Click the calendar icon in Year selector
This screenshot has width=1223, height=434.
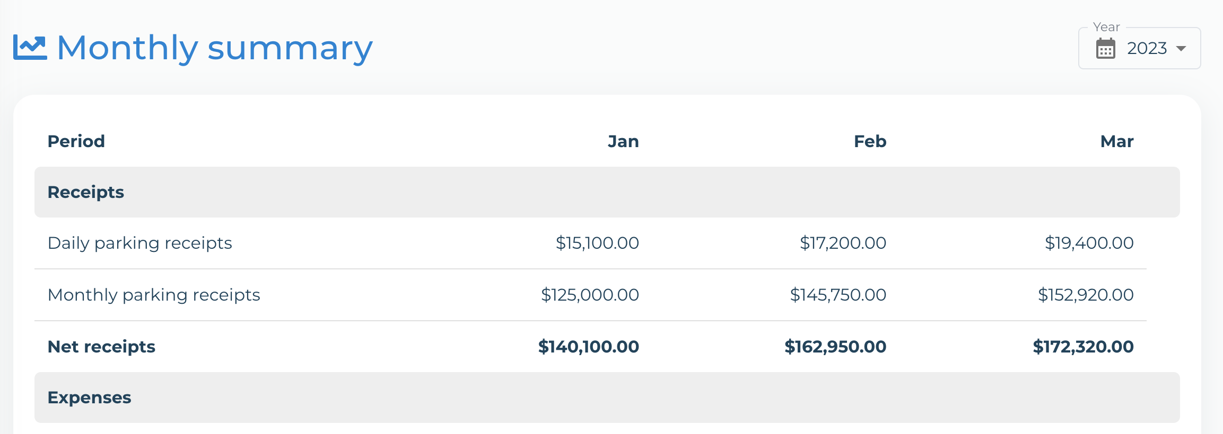click(x=1106, y=48)
